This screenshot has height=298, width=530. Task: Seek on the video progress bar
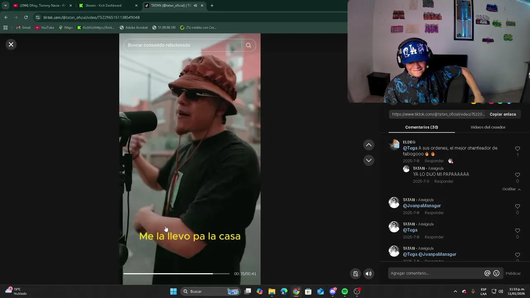click(176, 274)
